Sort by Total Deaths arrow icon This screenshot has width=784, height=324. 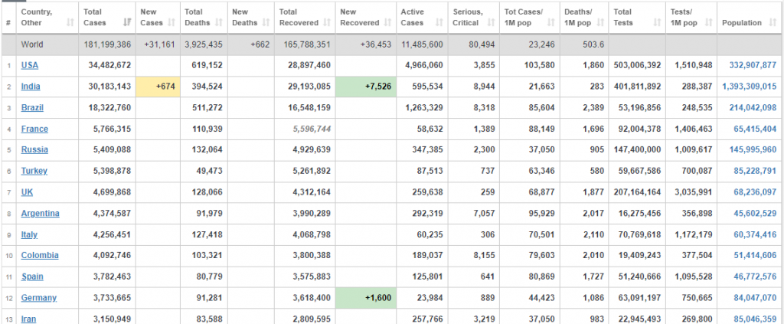click(218, 22)
